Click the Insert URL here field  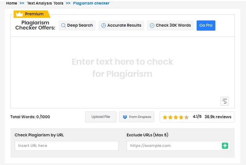[66, 145]
